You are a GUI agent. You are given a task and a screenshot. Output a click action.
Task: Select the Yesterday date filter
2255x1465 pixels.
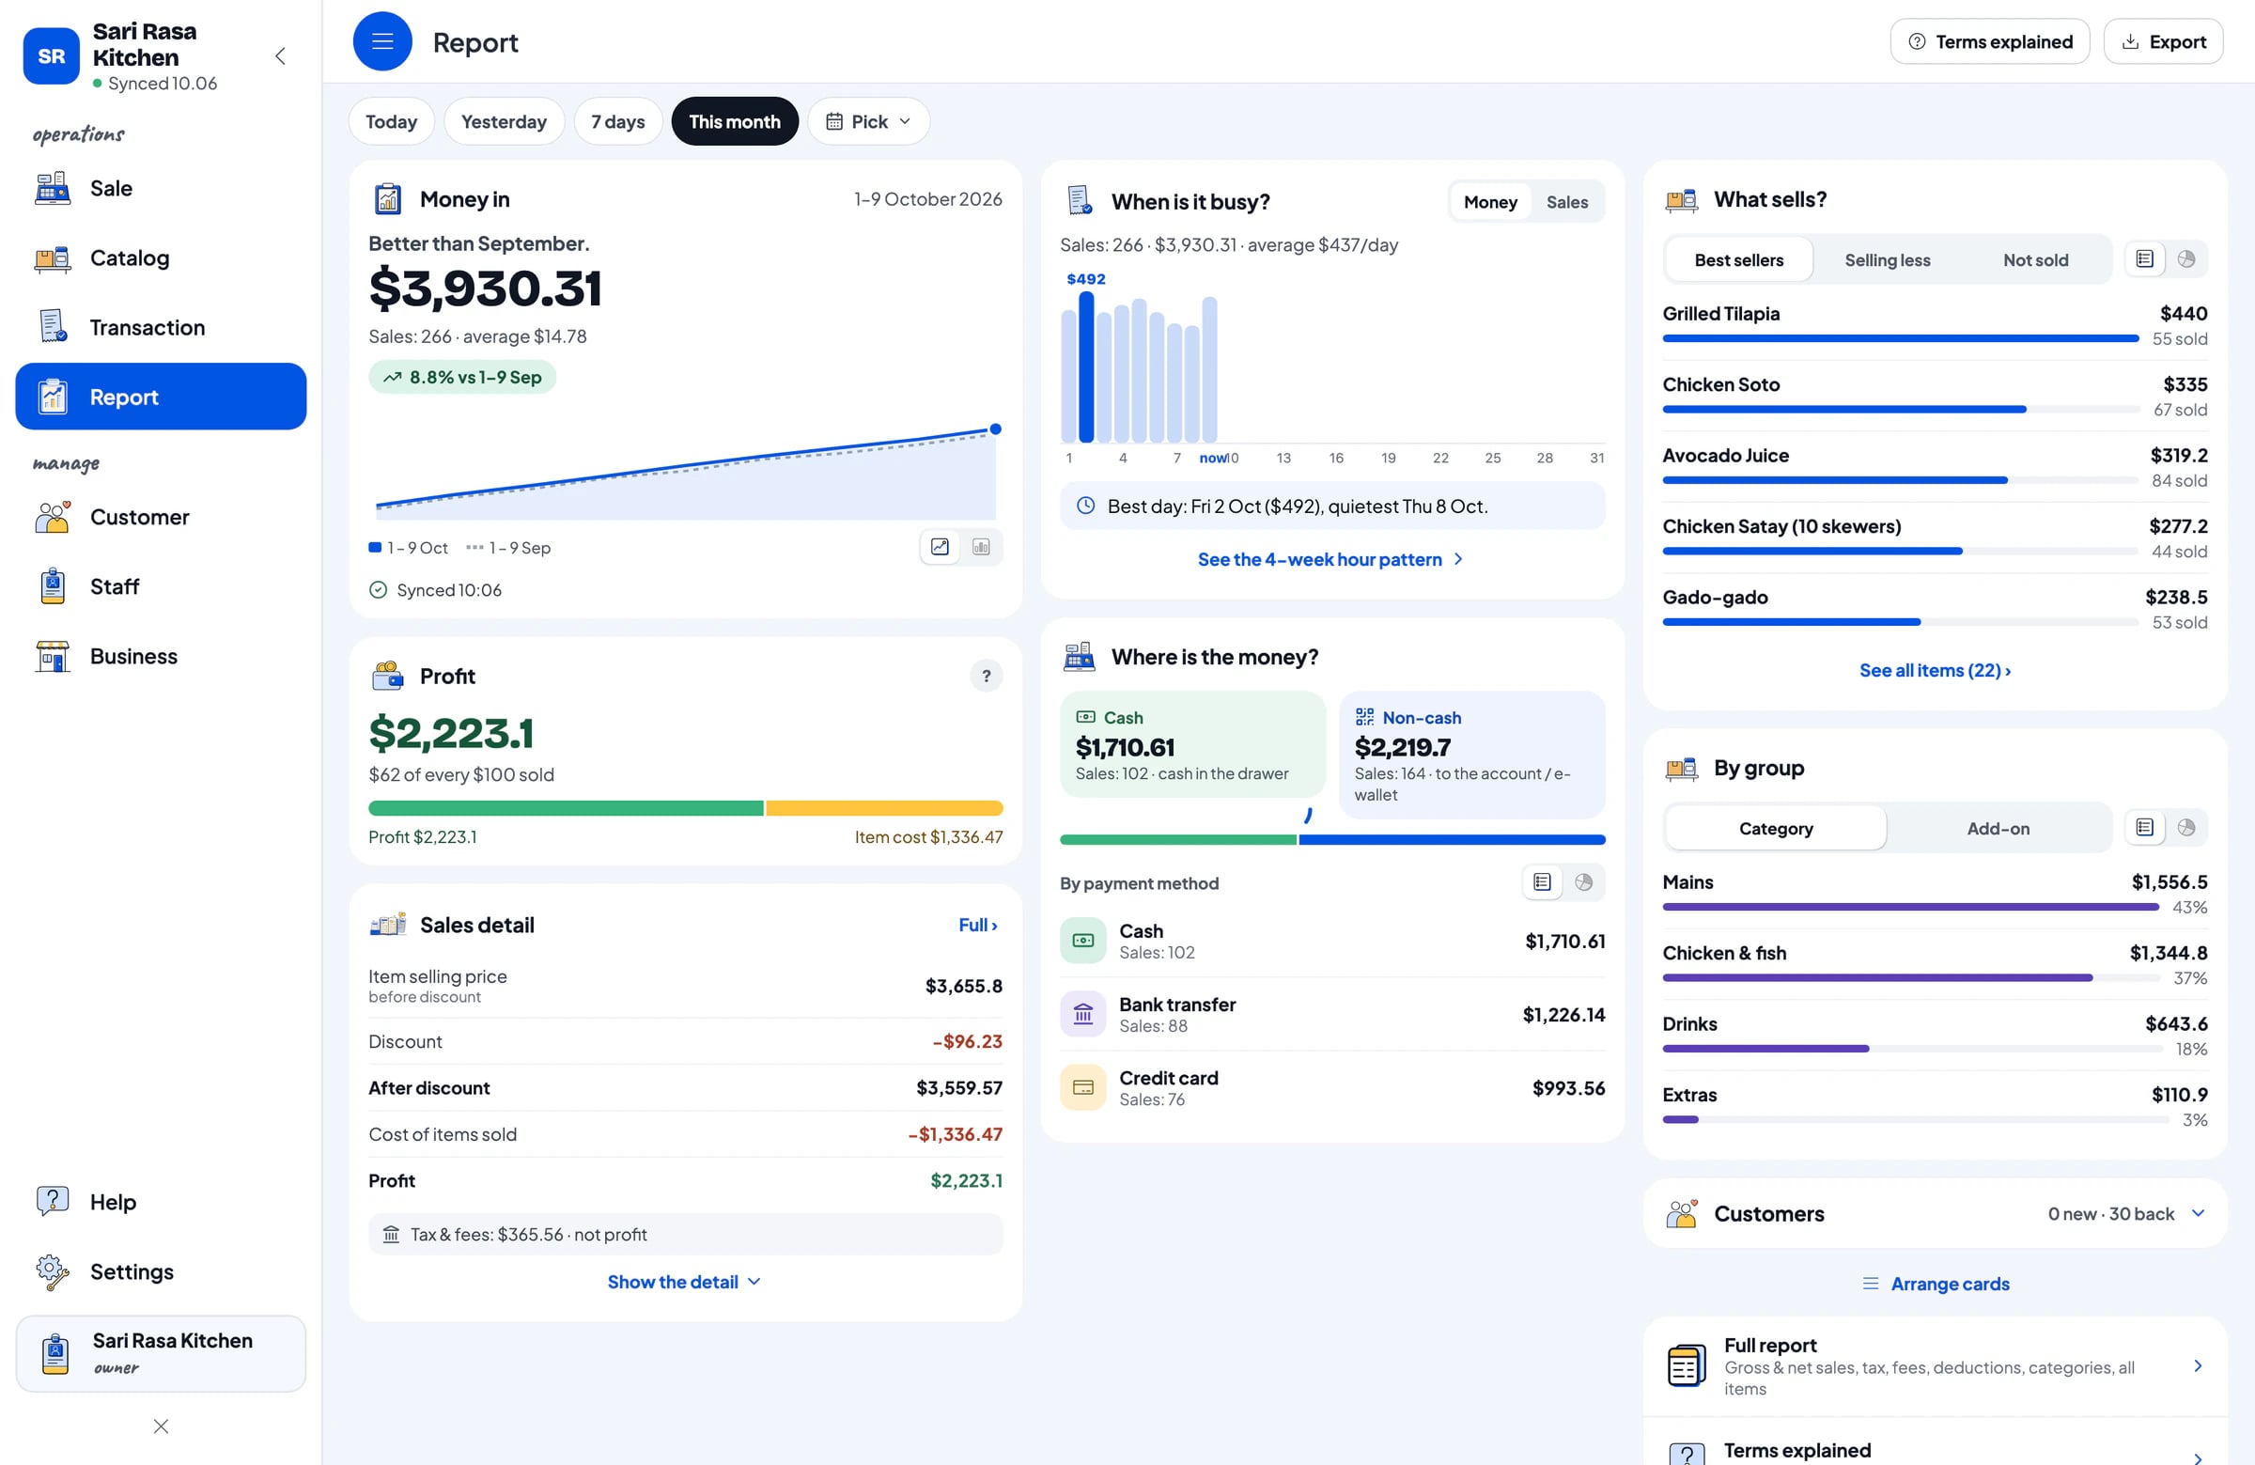coord(504,121)
